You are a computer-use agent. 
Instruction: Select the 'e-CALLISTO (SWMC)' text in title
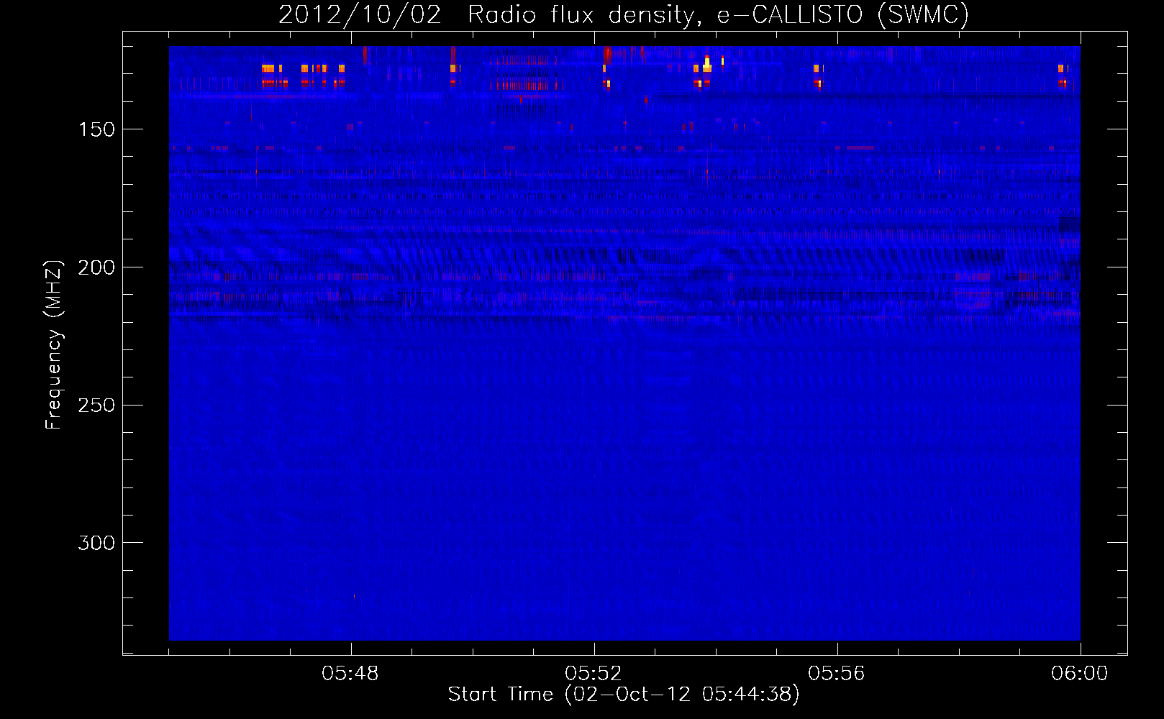[x=843, y=14]
